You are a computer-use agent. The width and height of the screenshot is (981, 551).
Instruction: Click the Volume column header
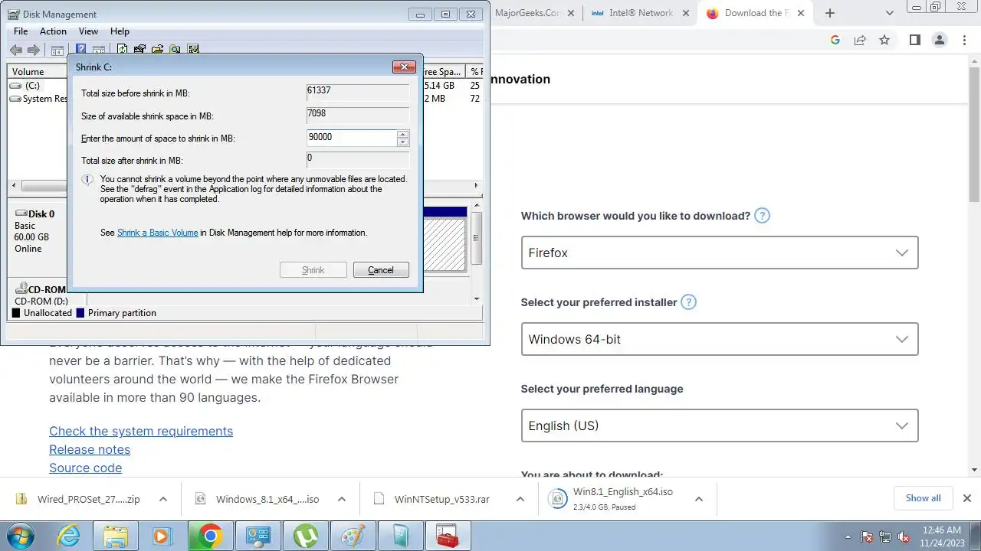(37, 72)
